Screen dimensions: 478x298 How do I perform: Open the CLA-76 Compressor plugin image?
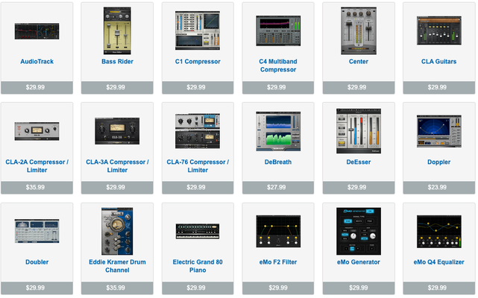point(198,131)
